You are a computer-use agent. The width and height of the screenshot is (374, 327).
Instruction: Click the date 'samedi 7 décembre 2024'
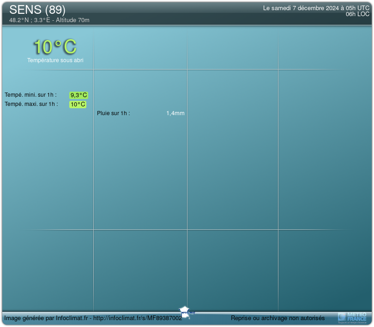[306, 8]
